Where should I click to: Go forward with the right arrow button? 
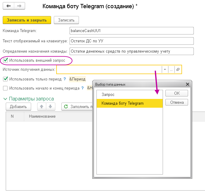pyautogui.click(x=19, y=6)
